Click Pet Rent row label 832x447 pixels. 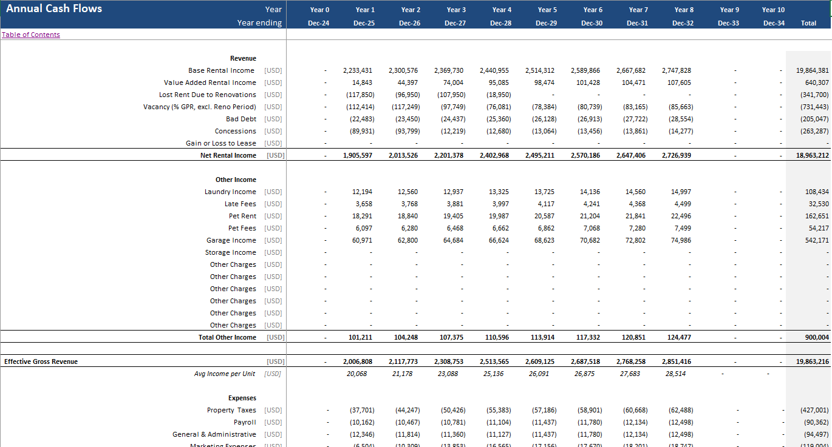tap(242, 216)
